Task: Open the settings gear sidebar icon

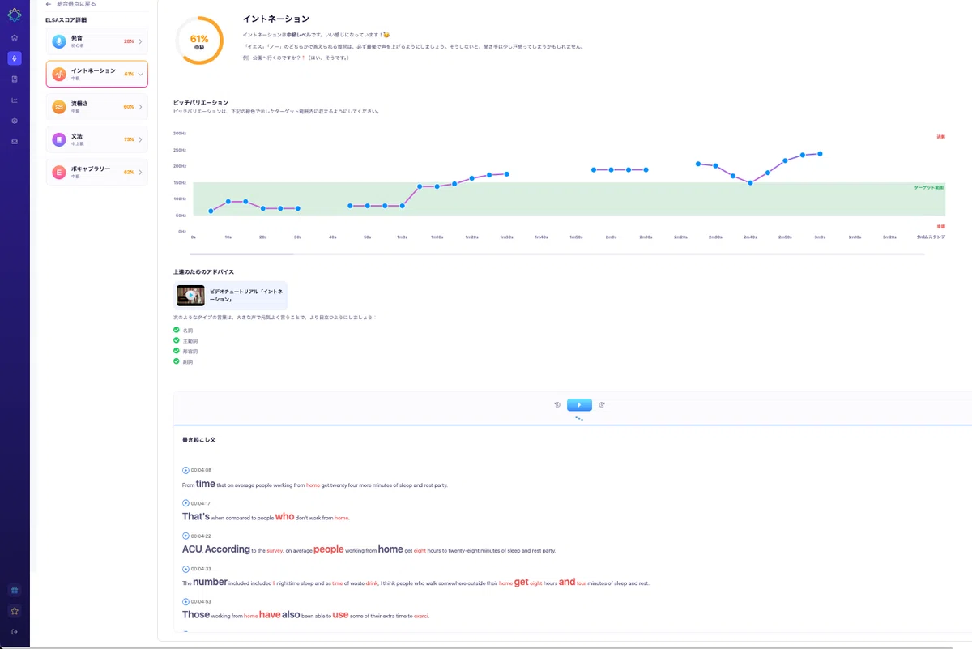Action: (15, 121)
